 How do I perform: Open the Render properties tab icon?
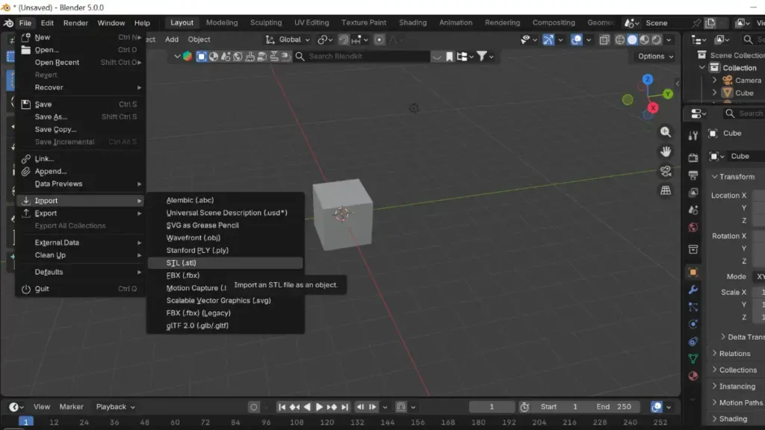pyautogui.click(x=693, y=158)
